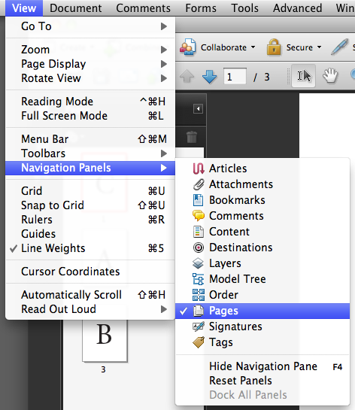Open the Tools menu
Viewport: 355px width, 410px height.
coord(244,8)
